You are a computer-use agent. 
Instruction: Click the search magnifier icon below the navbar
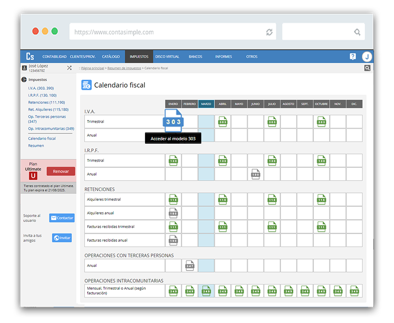pyautogui.click(x=367, y=68)
